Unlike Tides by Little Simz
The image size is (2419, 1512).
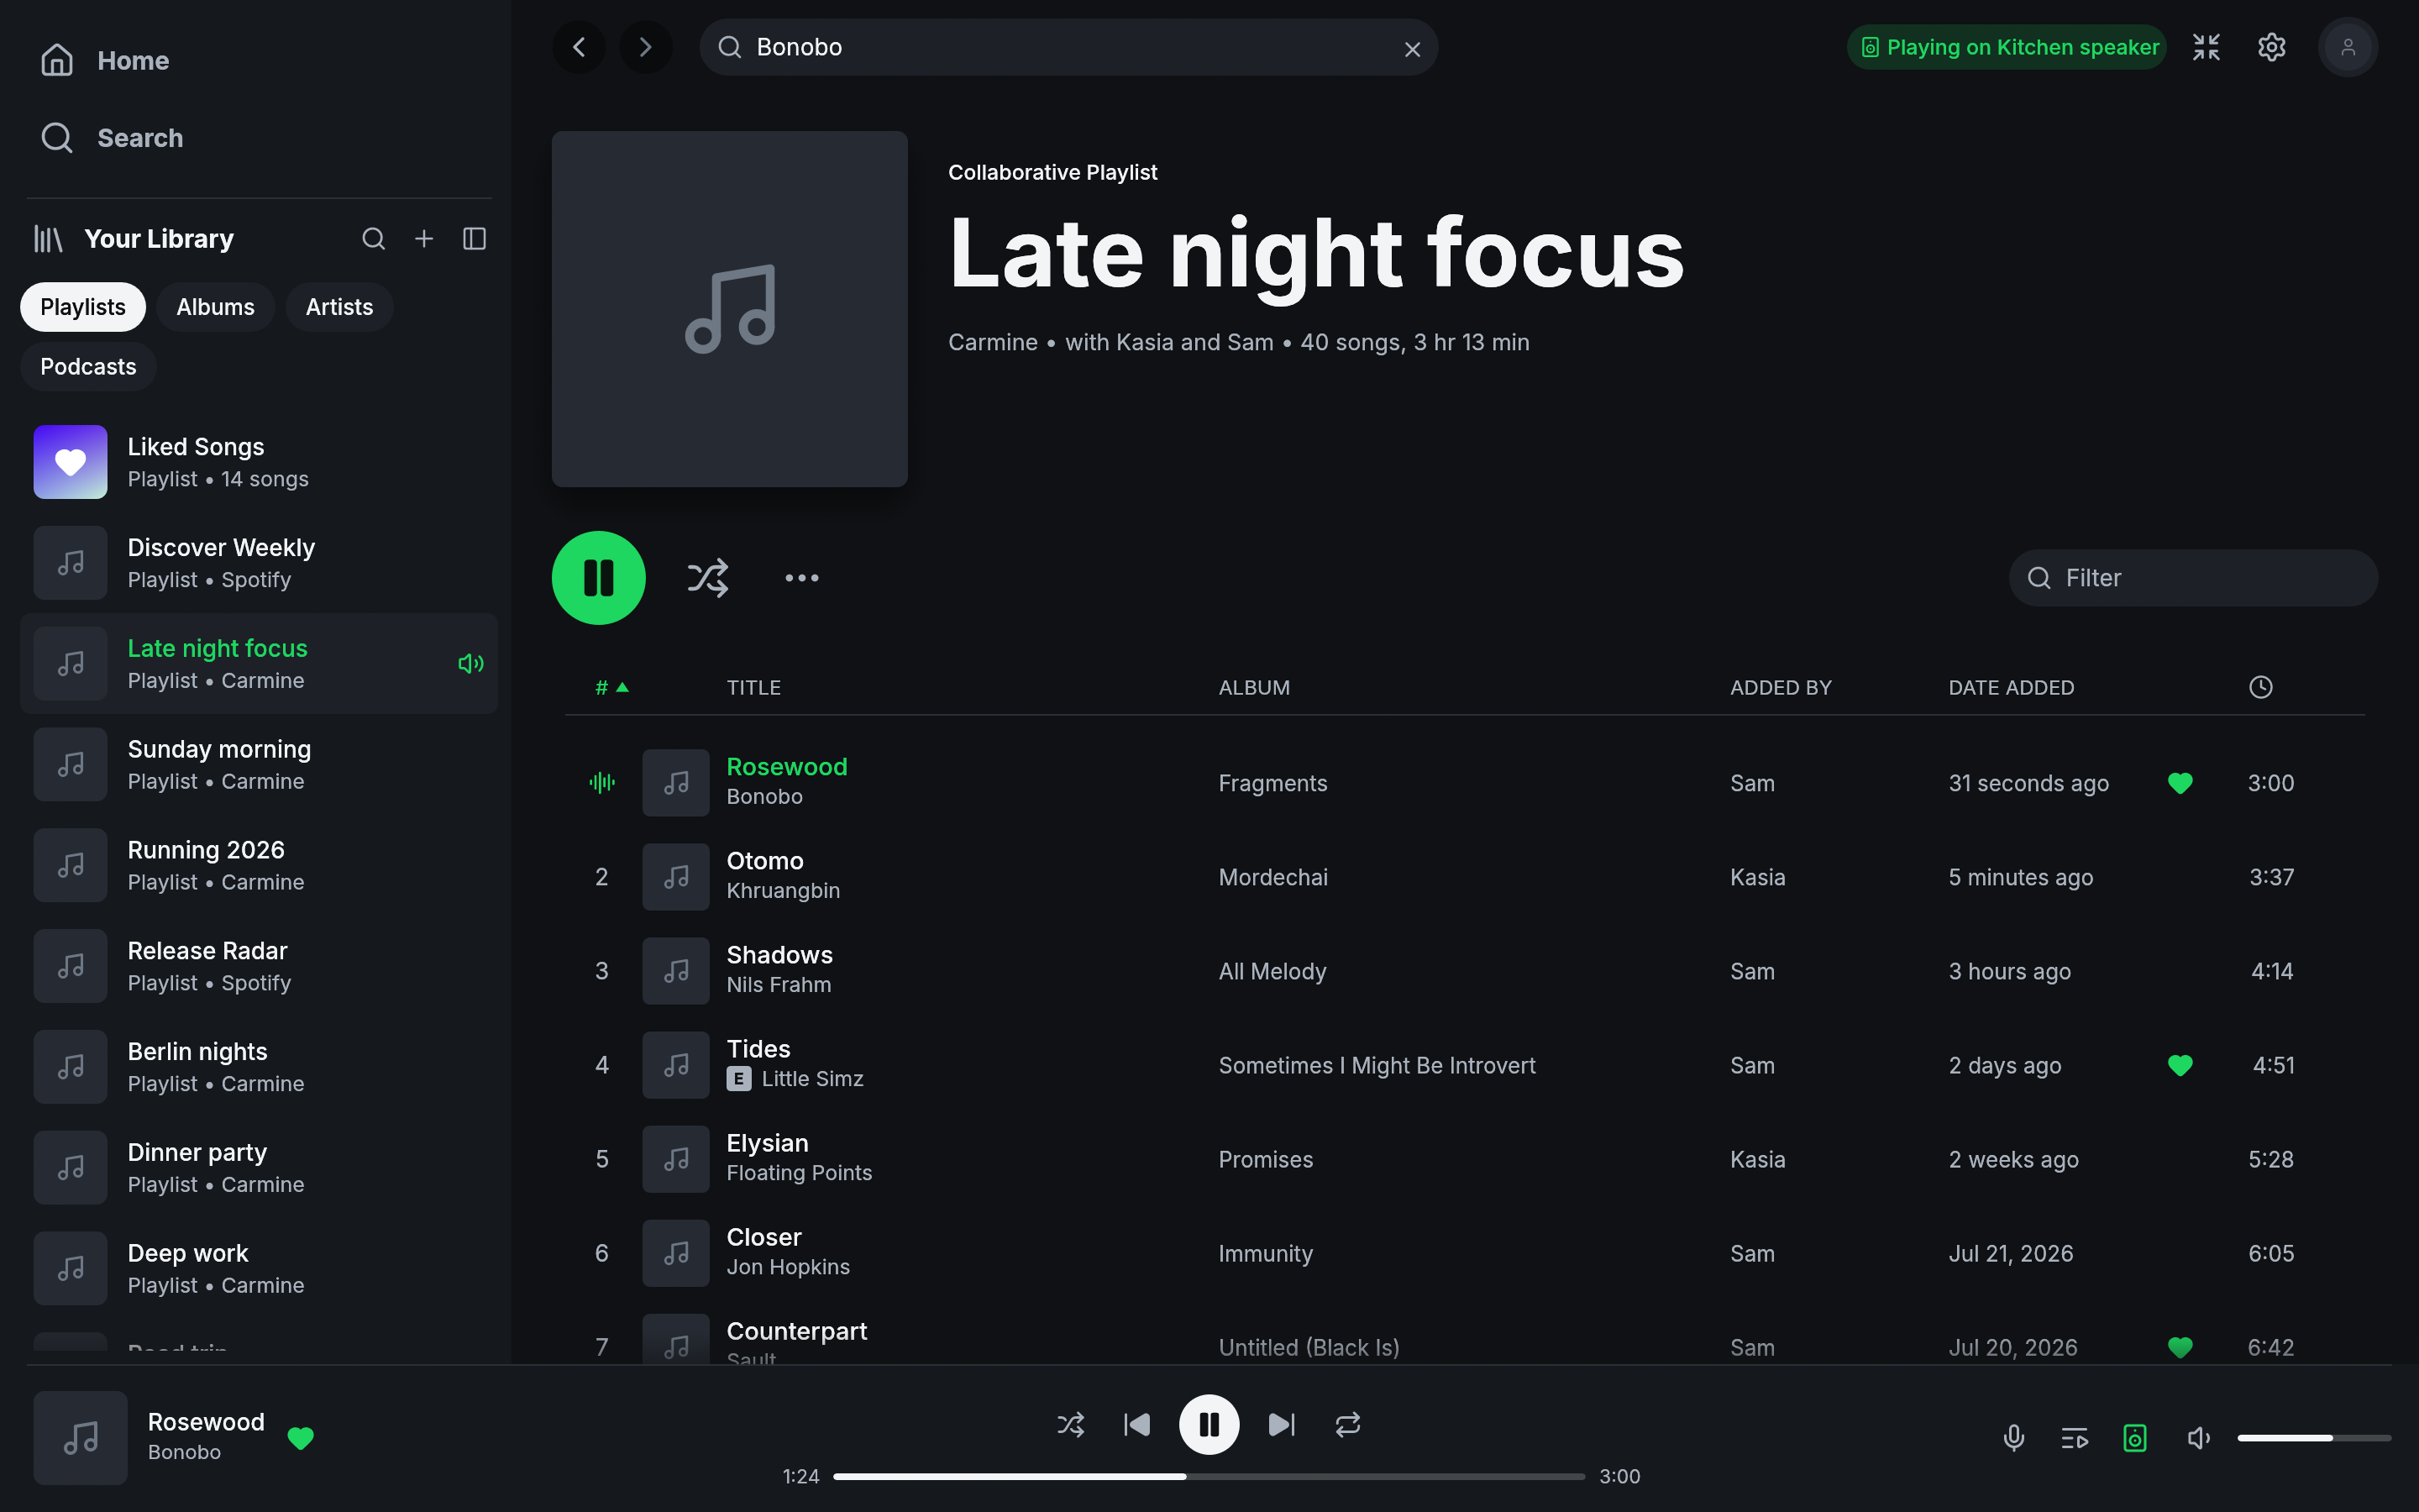[2180, 1065]
